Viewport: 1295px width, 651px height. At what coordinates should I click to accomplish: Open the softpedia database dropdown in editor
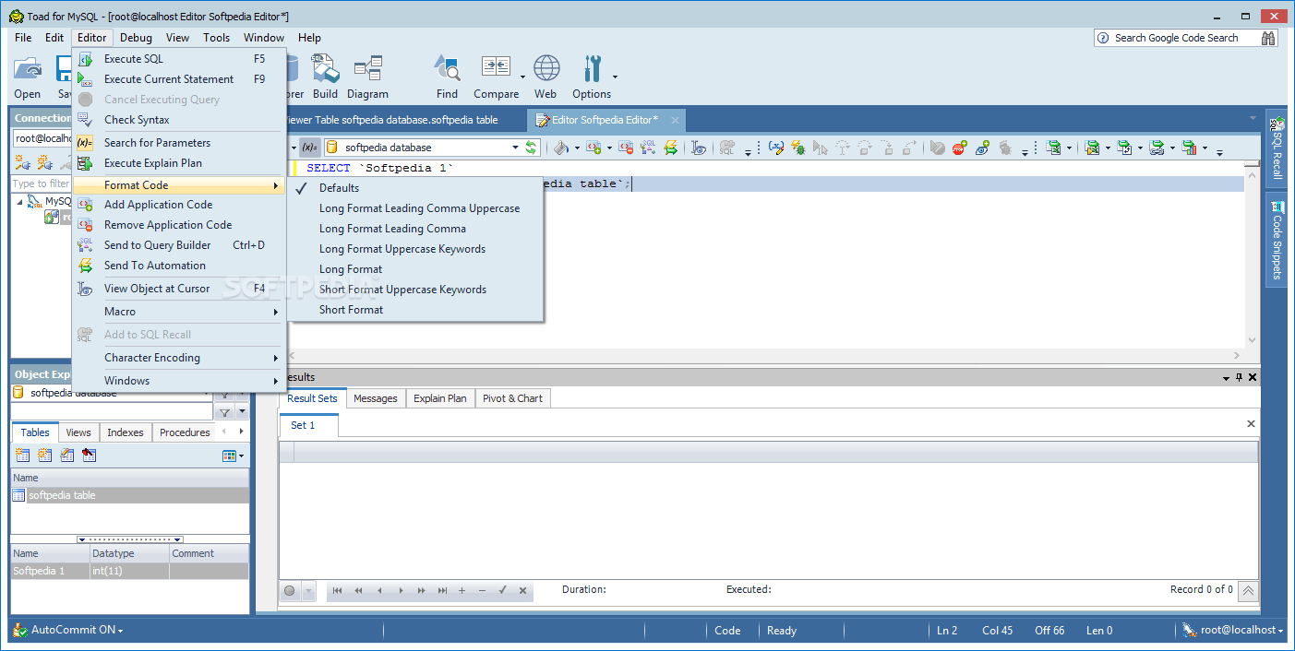(515, 148)
